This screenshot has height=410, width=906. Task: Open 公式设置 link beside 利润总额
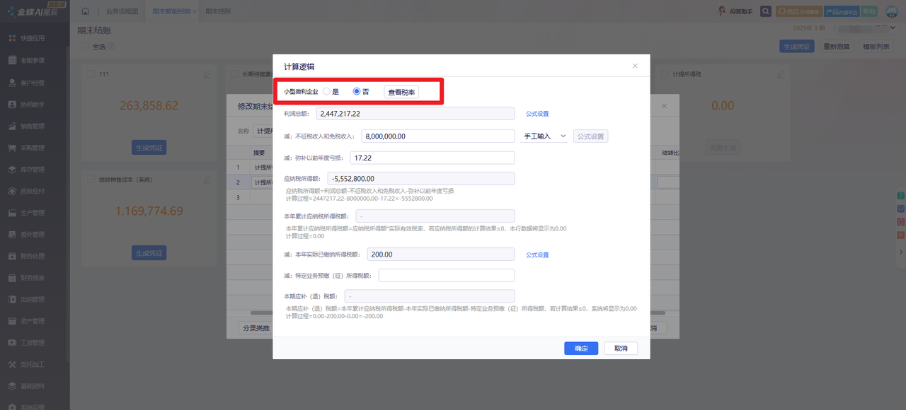click(x=537, y=114)
